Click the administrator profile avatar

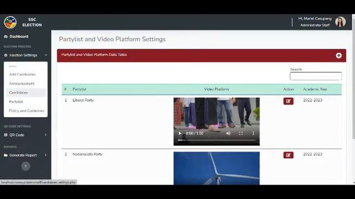[x=340, y=22]
